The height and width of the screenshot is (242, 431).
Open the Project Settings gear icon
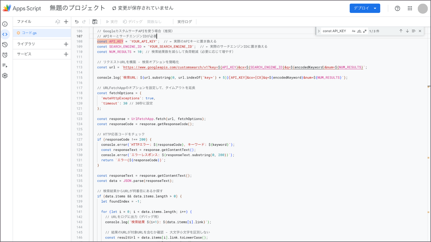(5, 76)
